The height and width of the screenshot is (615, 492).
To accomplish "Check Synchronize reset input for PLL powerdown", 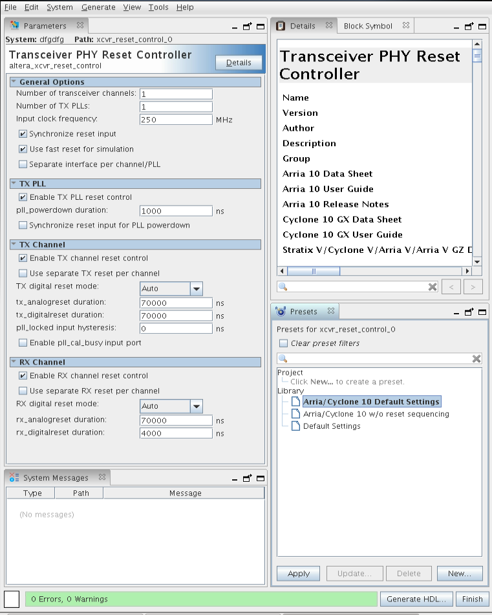I will [23, 225].
